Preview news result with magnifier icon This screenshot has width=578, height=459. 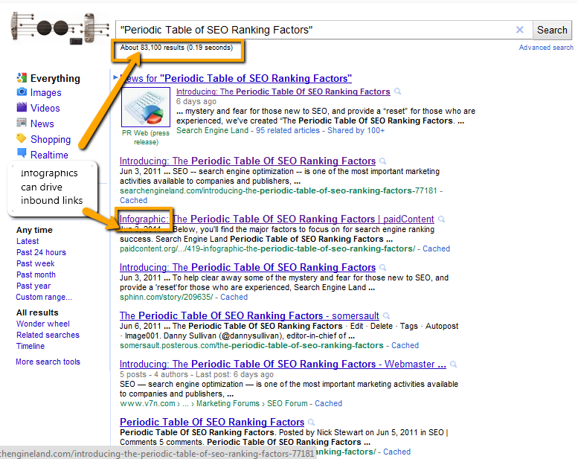click(x=397, y=92)
